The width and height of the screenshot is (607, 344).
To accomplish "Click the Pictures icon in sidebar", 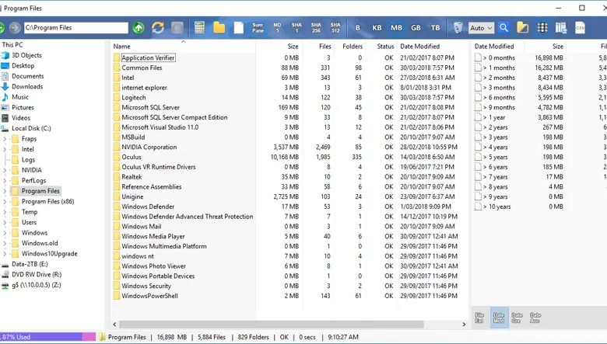I will 5,107.
